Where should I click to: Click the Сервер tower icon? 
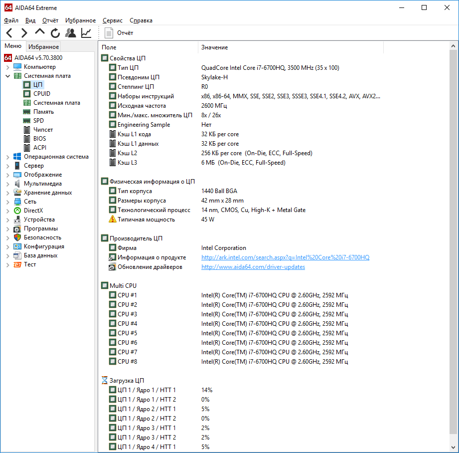[17, 166]
